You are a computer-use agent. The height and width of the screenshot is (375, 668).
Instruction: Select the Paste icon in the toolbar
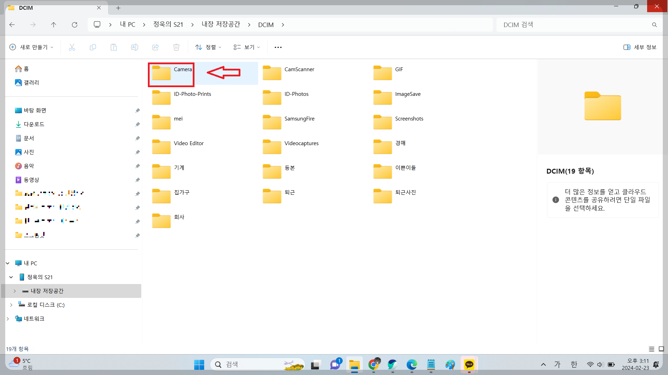tap(114, 47)
